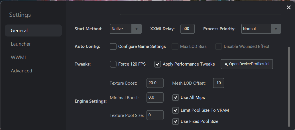
Task: Uncheck Limit Pool Size To VRAM
Action: click(x=176, y=110)
